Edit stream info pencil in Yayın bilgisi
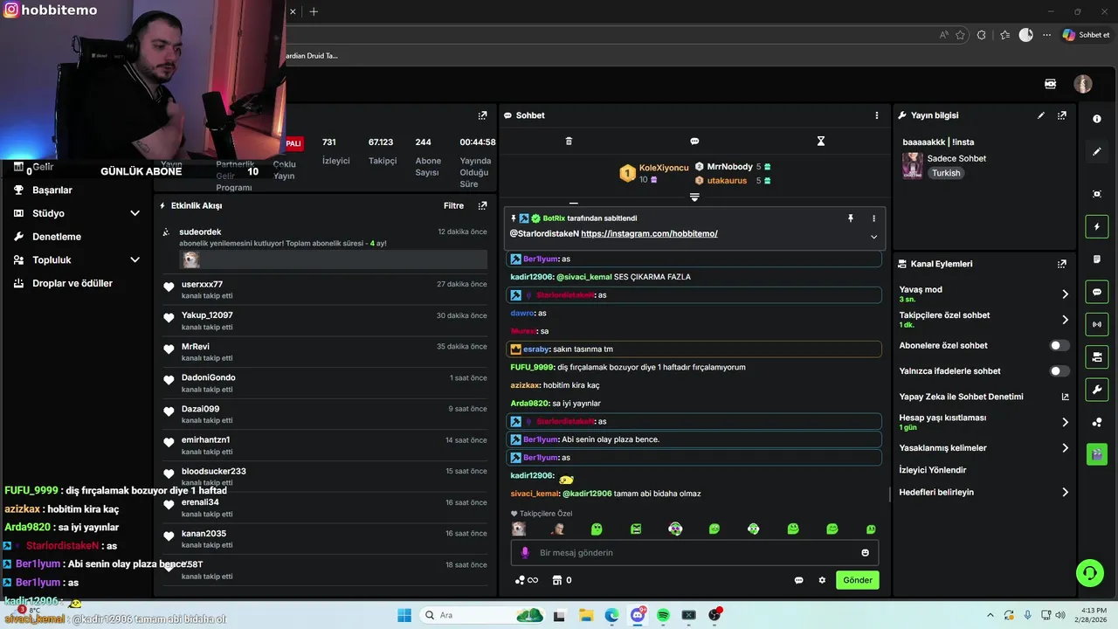 tap(1041, 115)
